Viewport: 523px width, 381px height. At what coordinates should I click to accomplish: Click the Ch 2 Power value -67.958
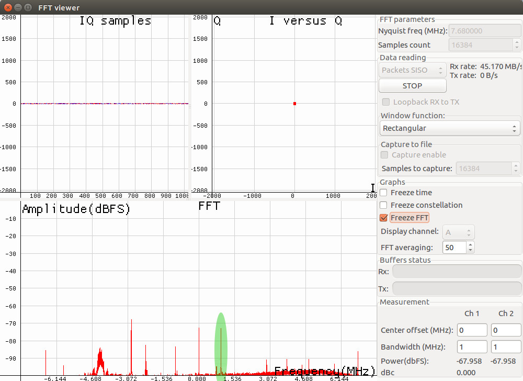point(503,361)
